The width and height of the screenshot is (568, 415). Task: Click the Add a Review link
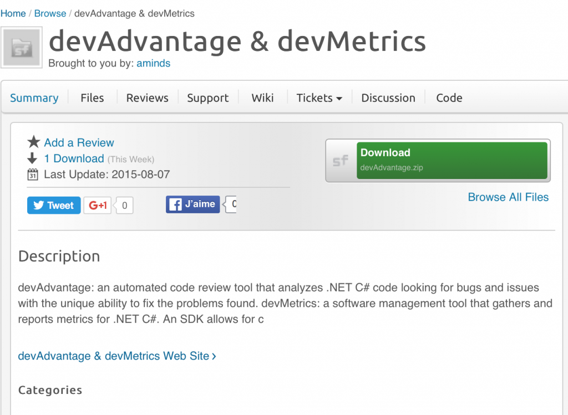[x=79, y=142]
